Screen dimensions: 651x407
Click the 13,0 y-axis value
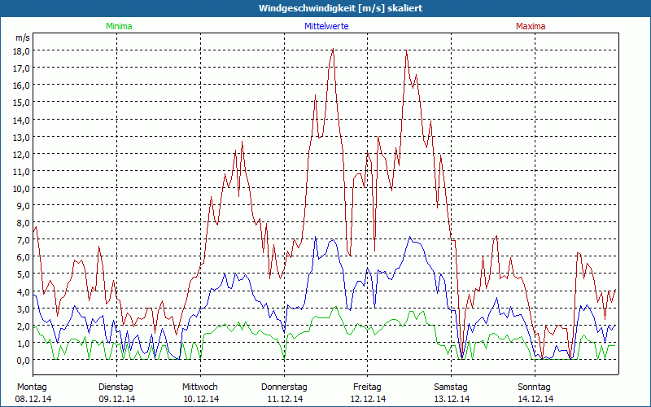(23, 138)
